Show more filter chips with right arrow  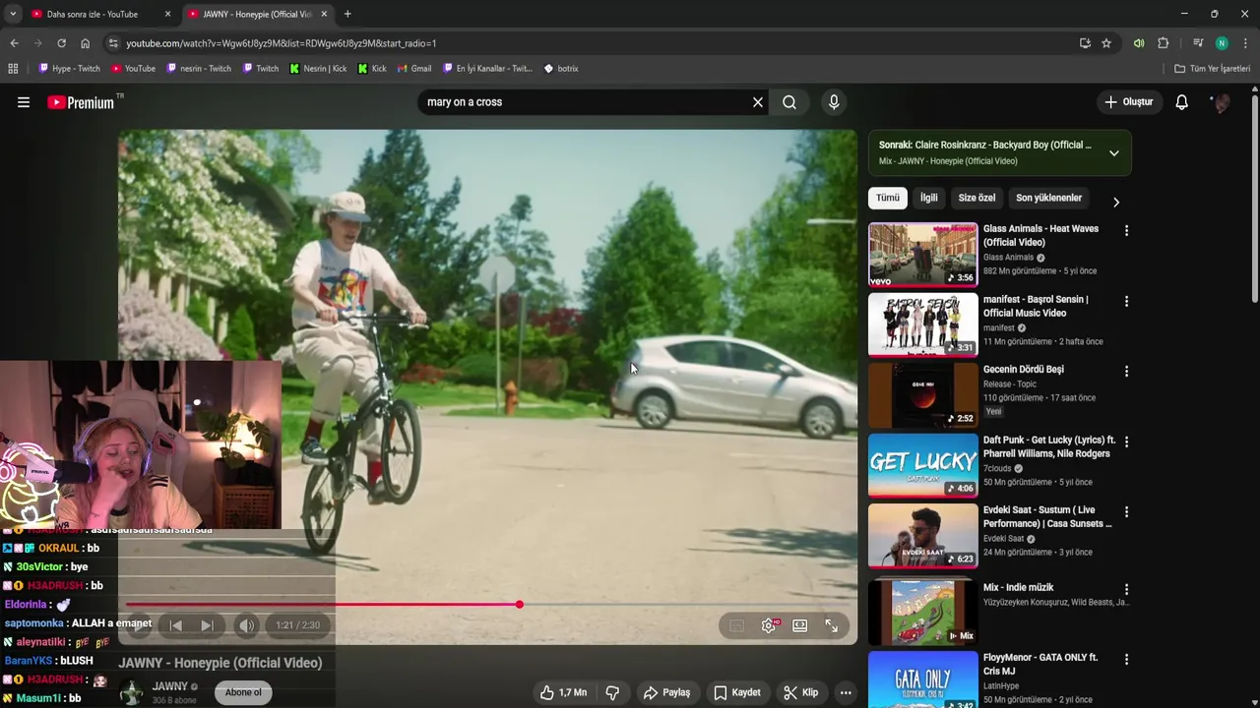(x=1115, y=202)
